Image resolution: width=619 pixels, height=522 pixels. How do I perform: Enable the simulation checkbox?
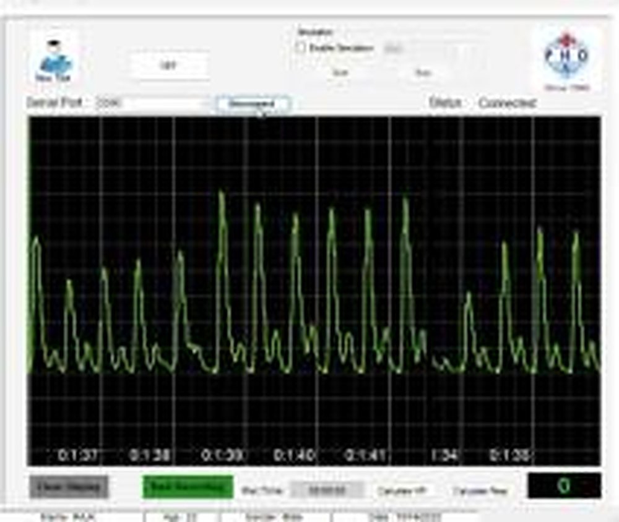click(301, 48)
